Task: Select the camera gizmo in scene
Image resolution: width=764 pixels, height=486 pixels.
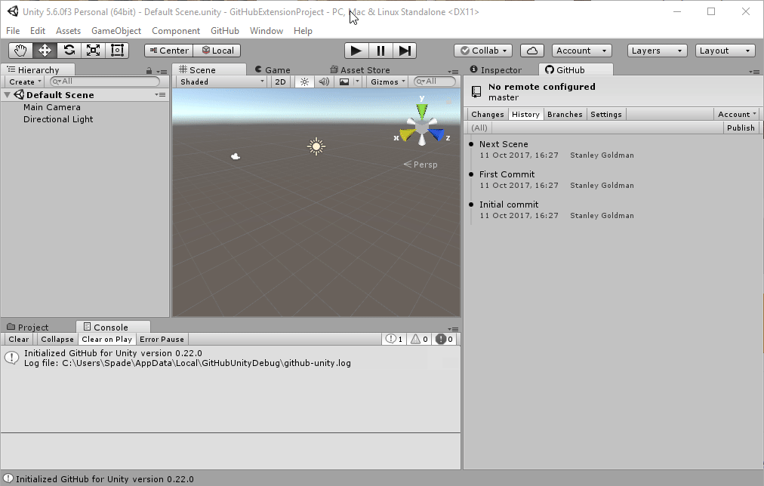Action: 236,156
